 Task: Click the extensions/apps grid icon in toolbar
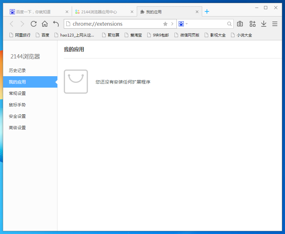click(252, 23)
